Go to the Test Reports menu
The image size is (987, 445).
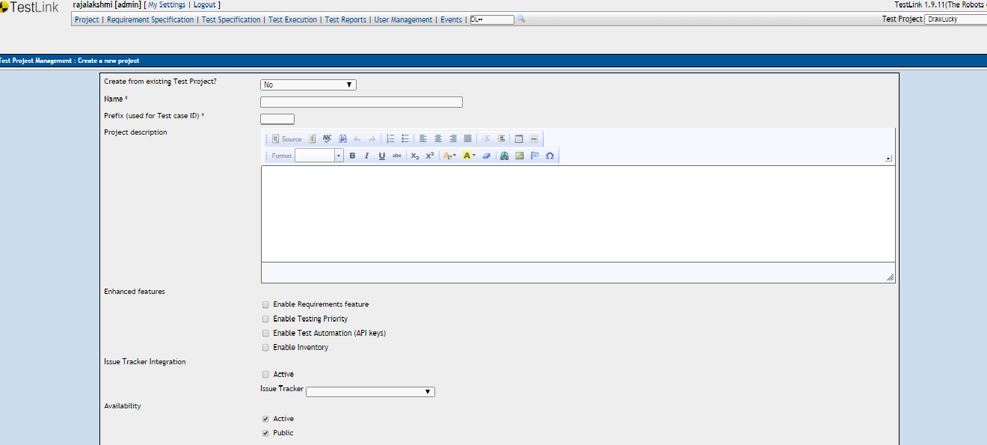[345, 19]
